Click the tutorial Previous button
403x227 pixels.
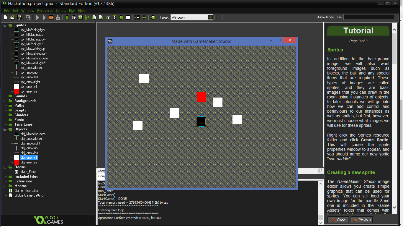coord(362,220)
